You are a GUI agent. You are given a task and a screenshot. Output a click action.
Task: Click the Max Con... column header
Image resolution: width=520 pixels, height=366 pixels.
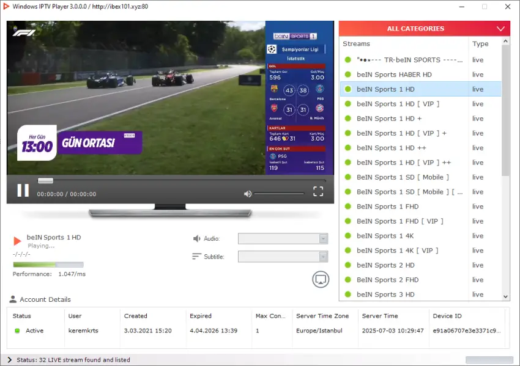pos(270,316)
